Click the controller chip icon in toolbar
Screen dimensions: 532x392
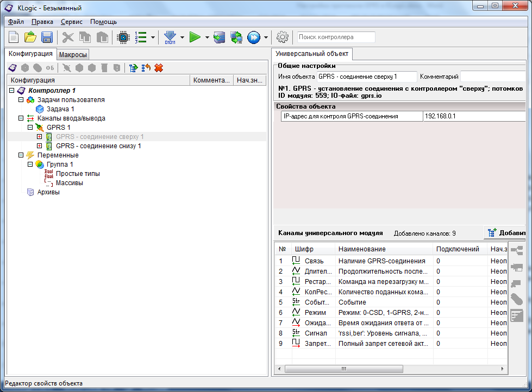tap(123, 37)
